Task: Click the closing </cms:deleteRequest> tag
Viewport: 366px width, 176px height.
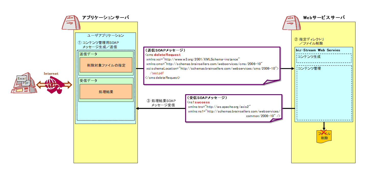Action: [162, 78]
